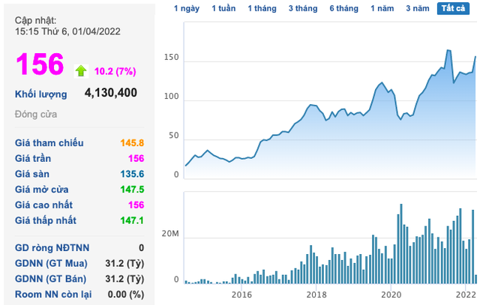Select the '1 năm' time range
Image resolution: width=480 pixels, height=305 pixels.
point(382,8)
